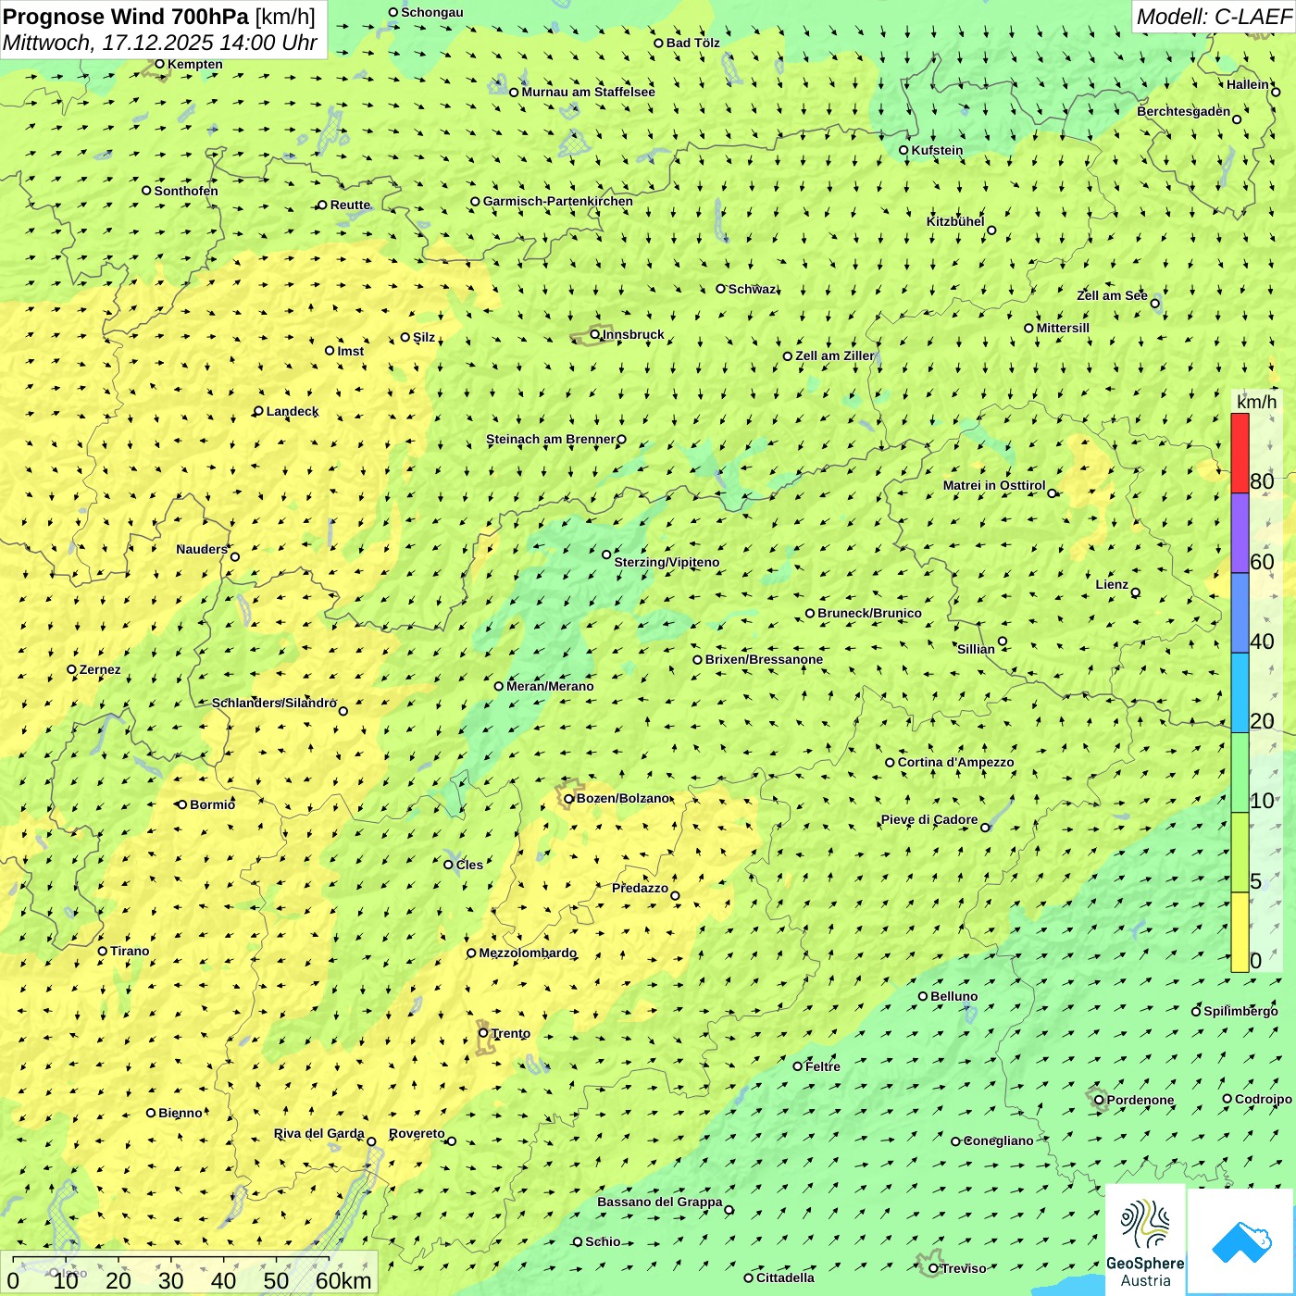Click the Feltre label
1296x1296 pixels.
click(x=822, y=1066)
